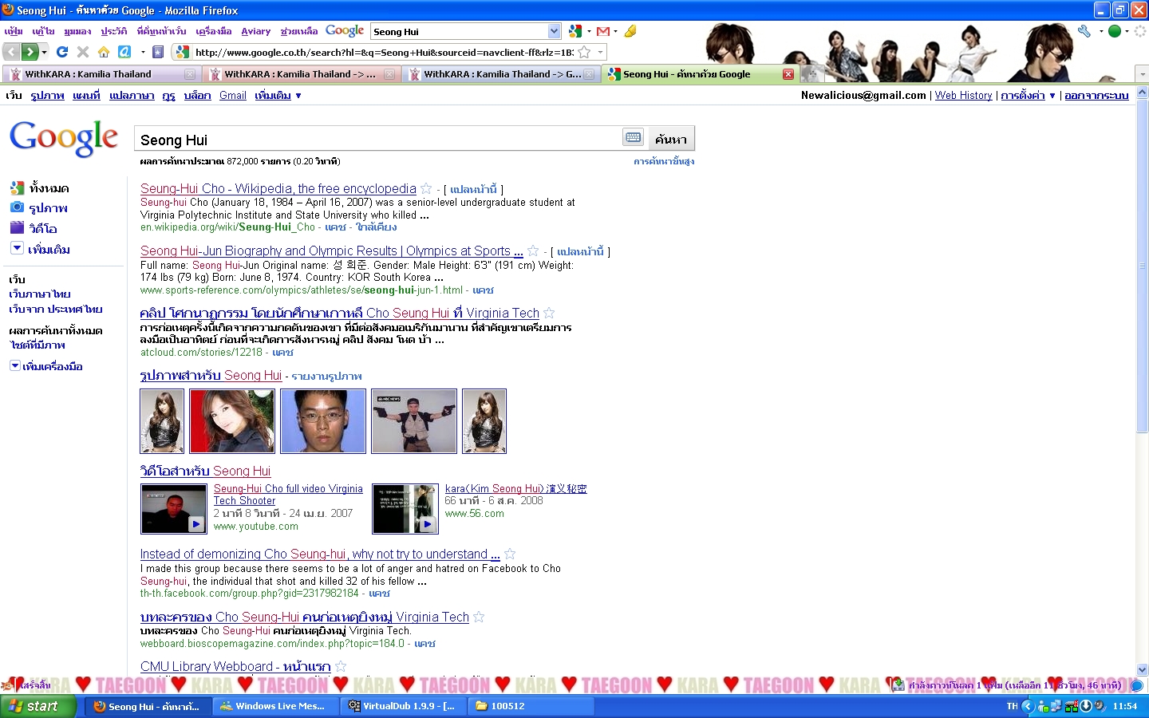Star the Olympics at Sports result

point(533,251)
